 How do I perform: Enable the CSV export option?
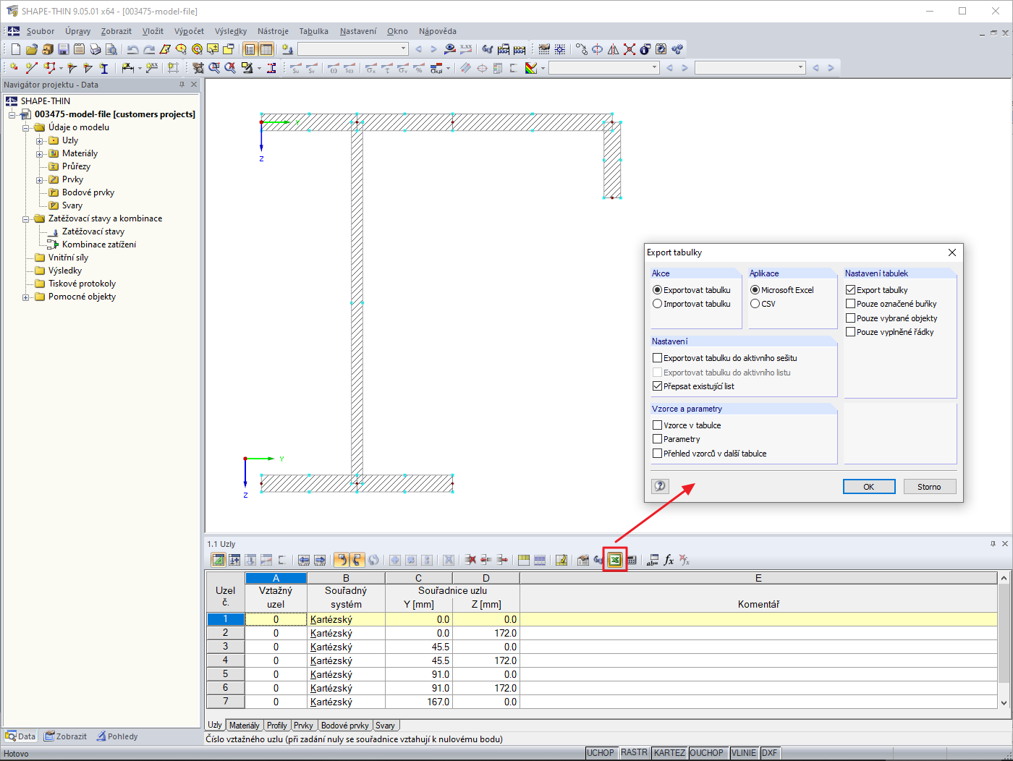[755, 303]
